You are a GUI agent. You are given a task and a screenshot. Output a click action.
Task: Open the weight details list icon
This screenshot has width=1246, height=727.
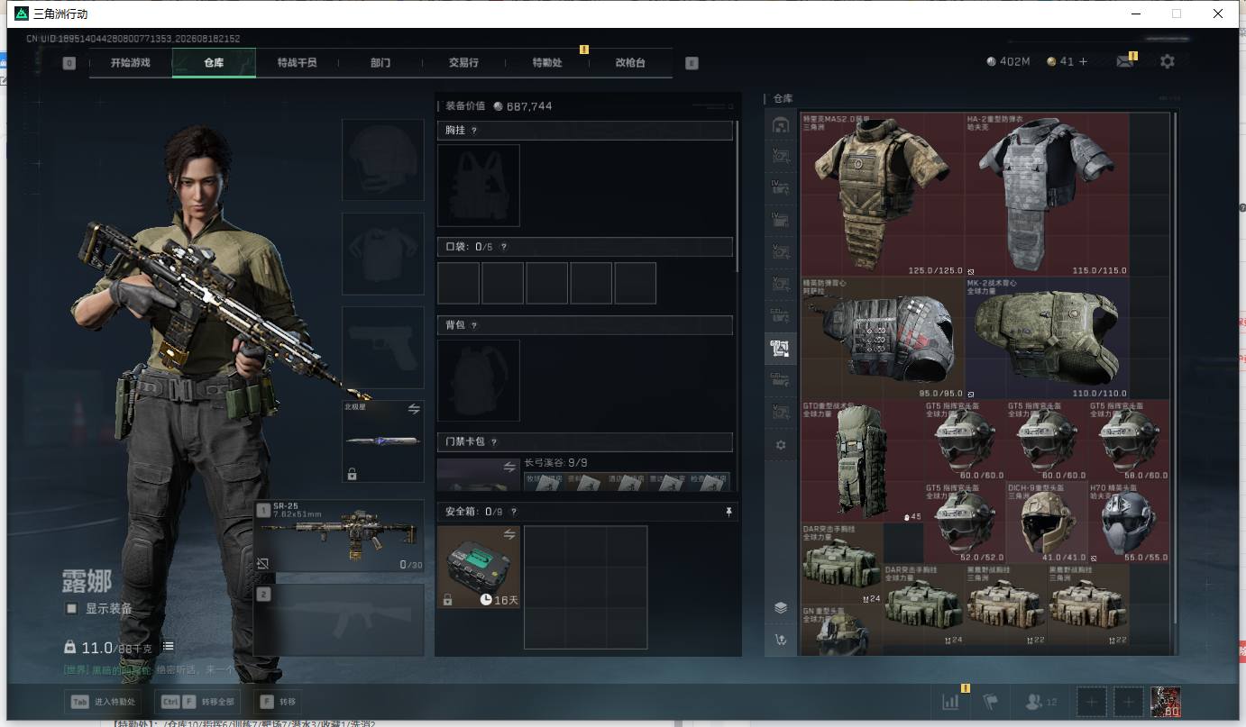tap(169, 647)
